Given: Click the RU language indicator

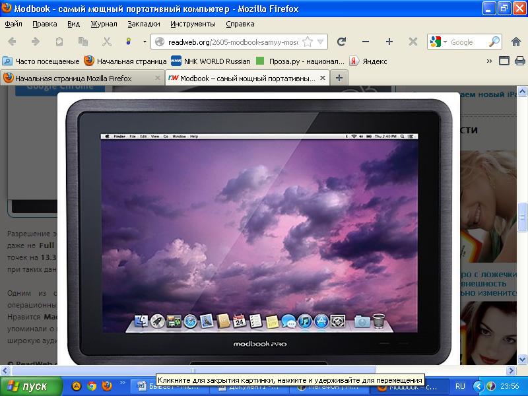Looking at the screenshot, I should [460, 386].
